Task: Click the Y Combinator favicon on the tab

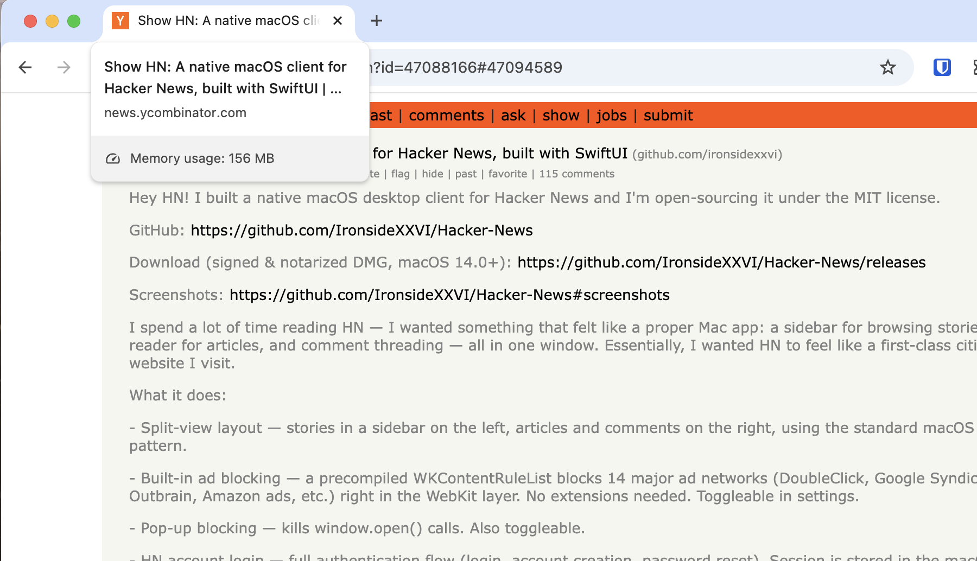Action: [x=120, y=21]
